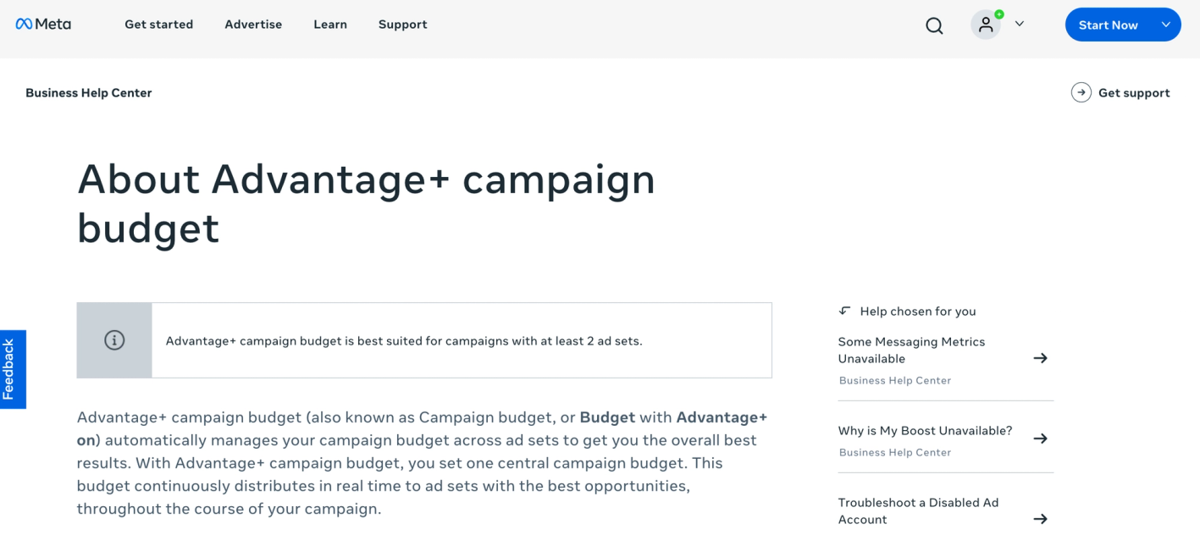The image size is (1200, 535).
Task: Click the Help chosen for you icon
Action: (x=844, y=311)
